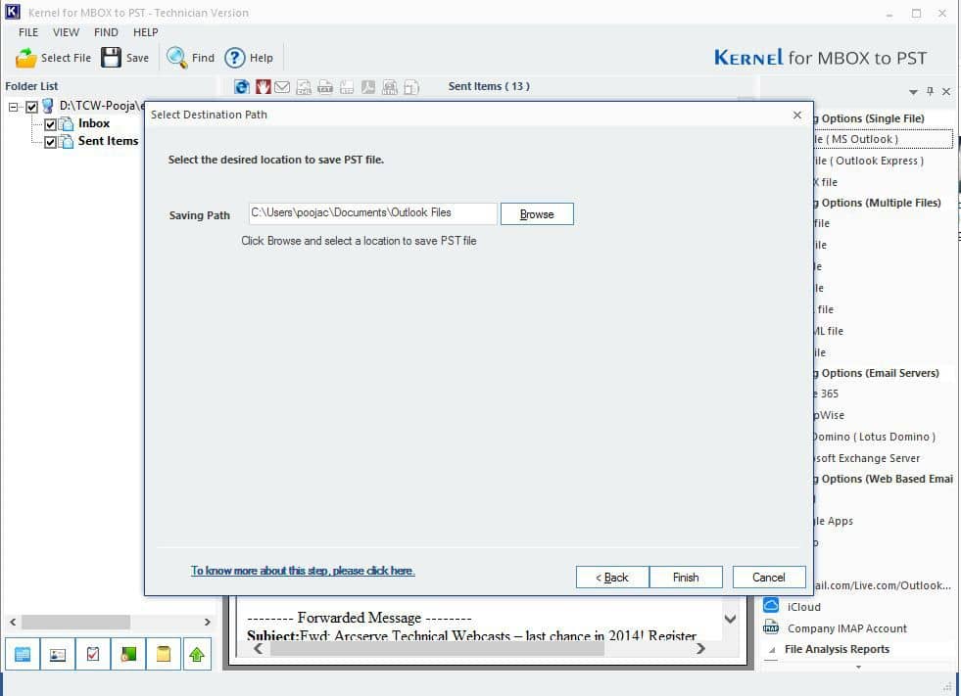Screen dimensions: 961x696
Task: Toggle the Inbox folder checkbox
Action: pyautogui.click(x=50, y=124)
